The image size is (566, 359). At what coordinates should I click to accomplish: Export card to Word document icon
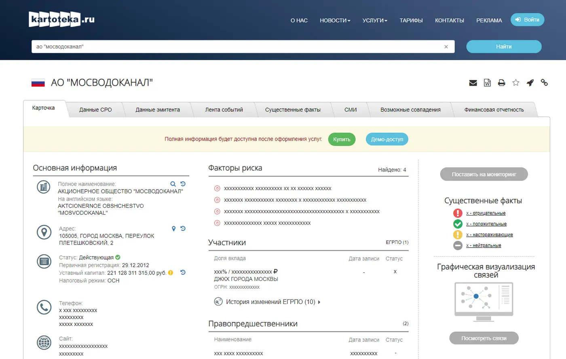[488, 83]
